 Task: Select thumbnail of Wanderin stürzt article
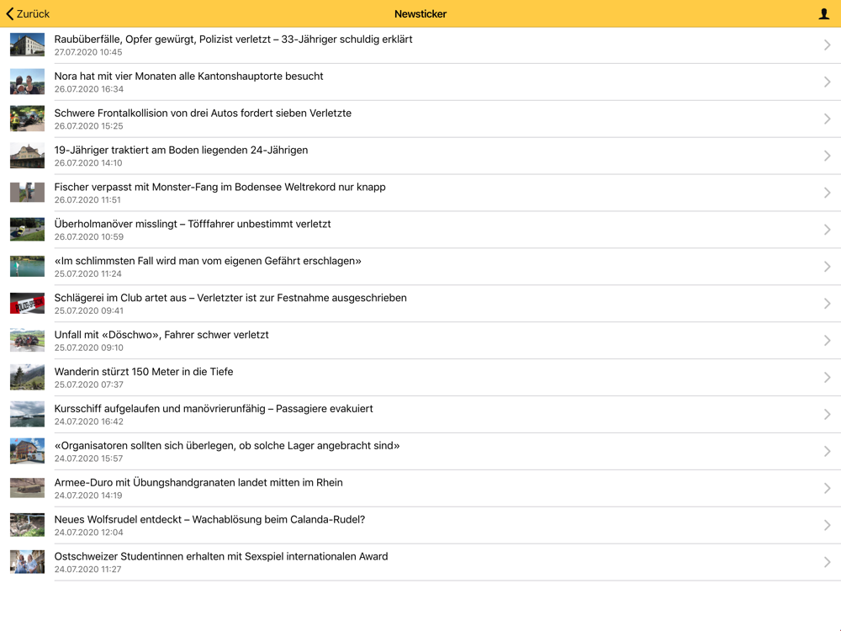pyautogui.click(x=28, y=378)
